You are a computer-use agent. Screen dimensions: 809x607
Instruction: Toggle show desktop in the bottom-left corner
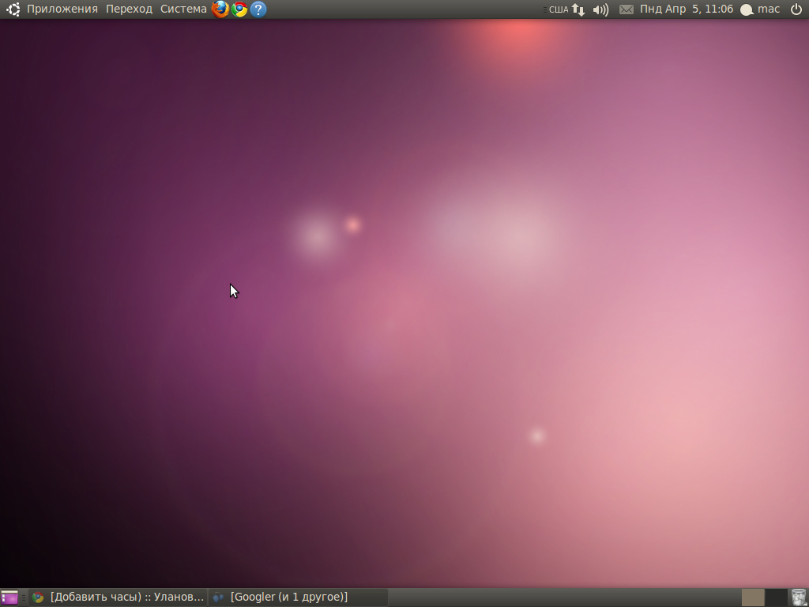tap(9, 597)
